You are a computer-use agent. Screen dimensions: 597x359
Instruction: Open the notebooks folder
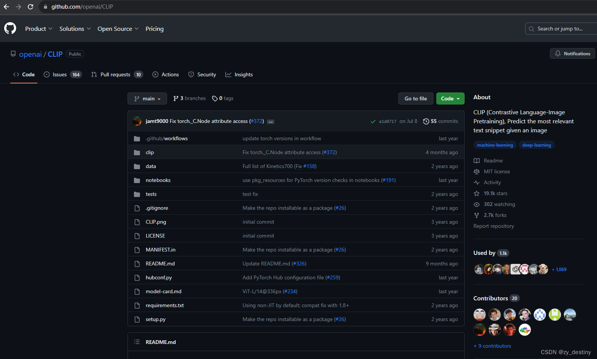point(158,180)
